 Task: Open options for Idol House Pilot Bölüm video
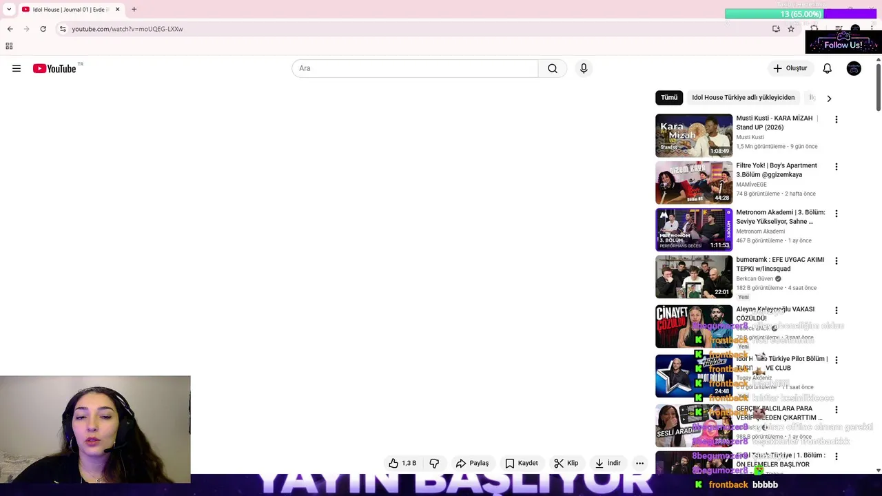pyautogui.click(x=837, y=360)
